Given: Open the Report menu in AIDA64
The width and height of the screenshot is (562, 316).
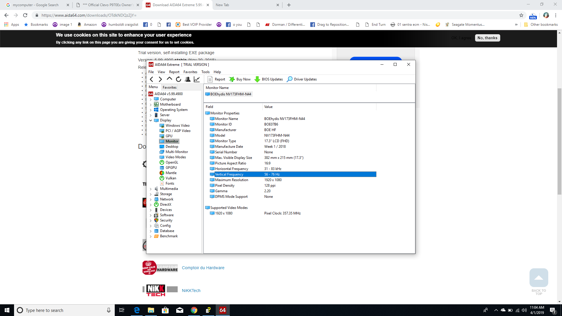Looking at the screenshot, I should (174, 72).
